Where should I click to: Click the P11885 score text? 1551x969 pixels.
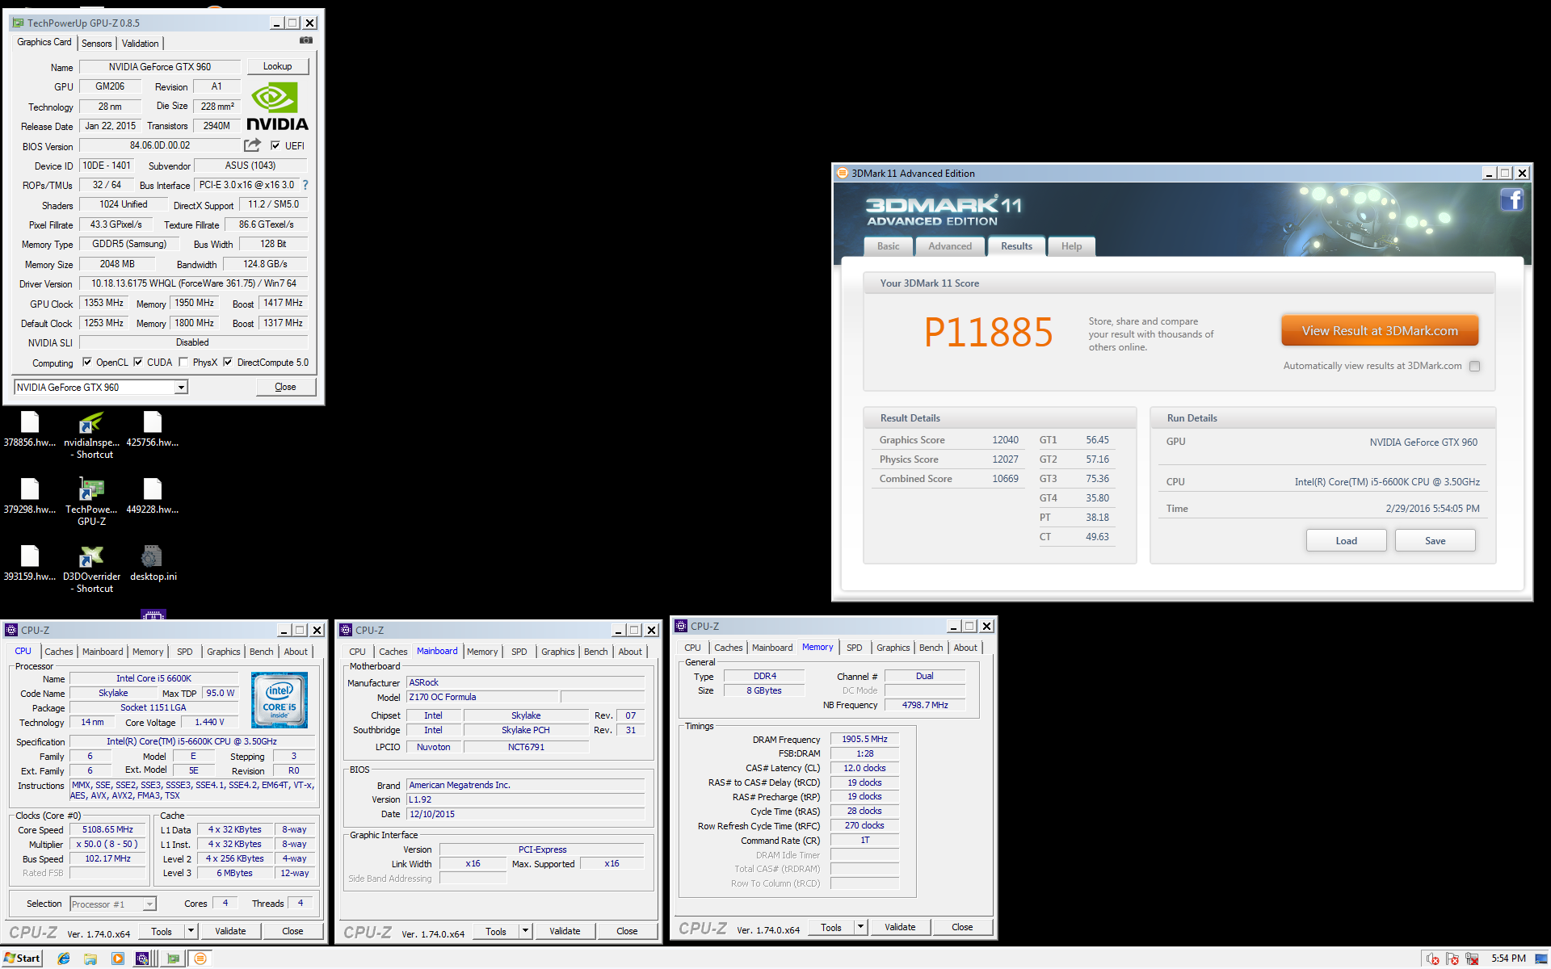989,333
